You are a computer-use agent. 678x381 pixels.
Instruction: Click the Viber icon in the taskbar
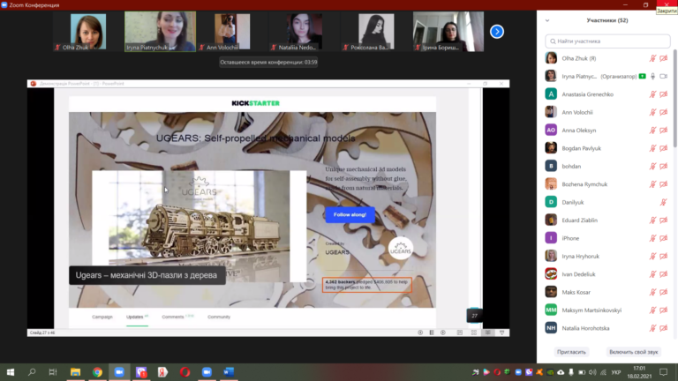141,372
